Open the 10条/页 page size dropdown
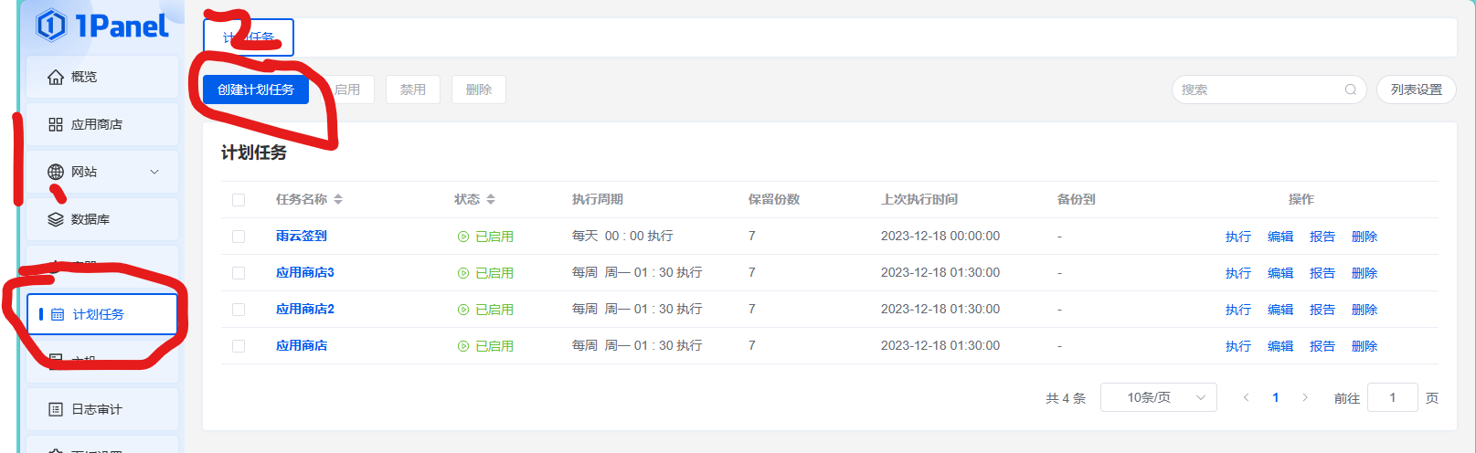1476x453 pixels. click(x=1158, y=397)
